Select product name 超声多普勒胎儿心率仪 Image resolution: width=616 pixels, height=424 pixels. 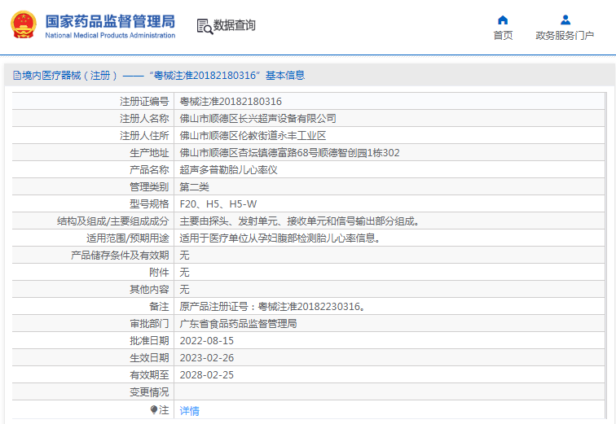[229, 170]
